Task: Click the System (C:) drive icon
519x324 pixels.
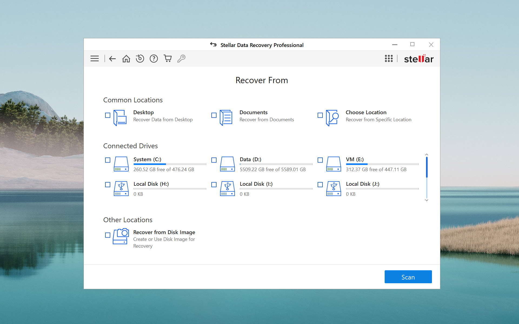Action: 121,164
